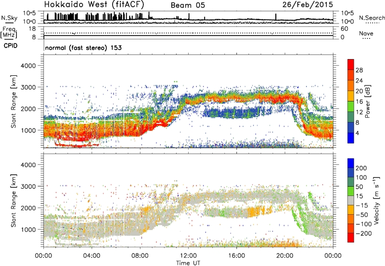Select the Beam 05 header label
The width and height of the screenshot is (385, 266).
(x=188, y=5)
